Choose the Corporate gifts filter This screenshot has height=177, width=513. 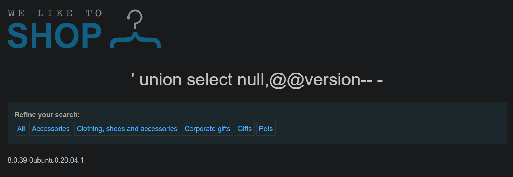[207, 129]
